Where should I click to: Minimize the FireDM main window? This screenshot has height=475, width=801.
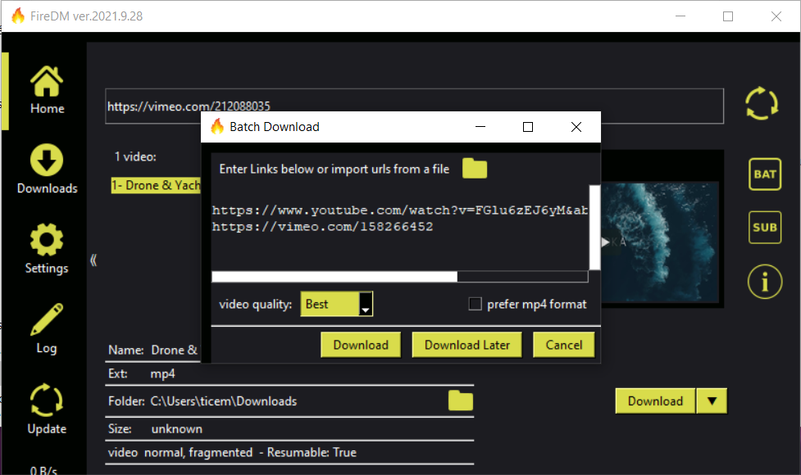pos(680,16)
